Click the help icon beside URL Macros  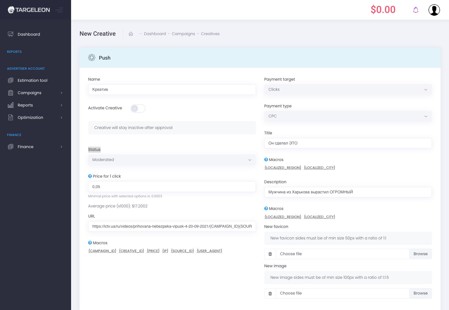point(90,243)
